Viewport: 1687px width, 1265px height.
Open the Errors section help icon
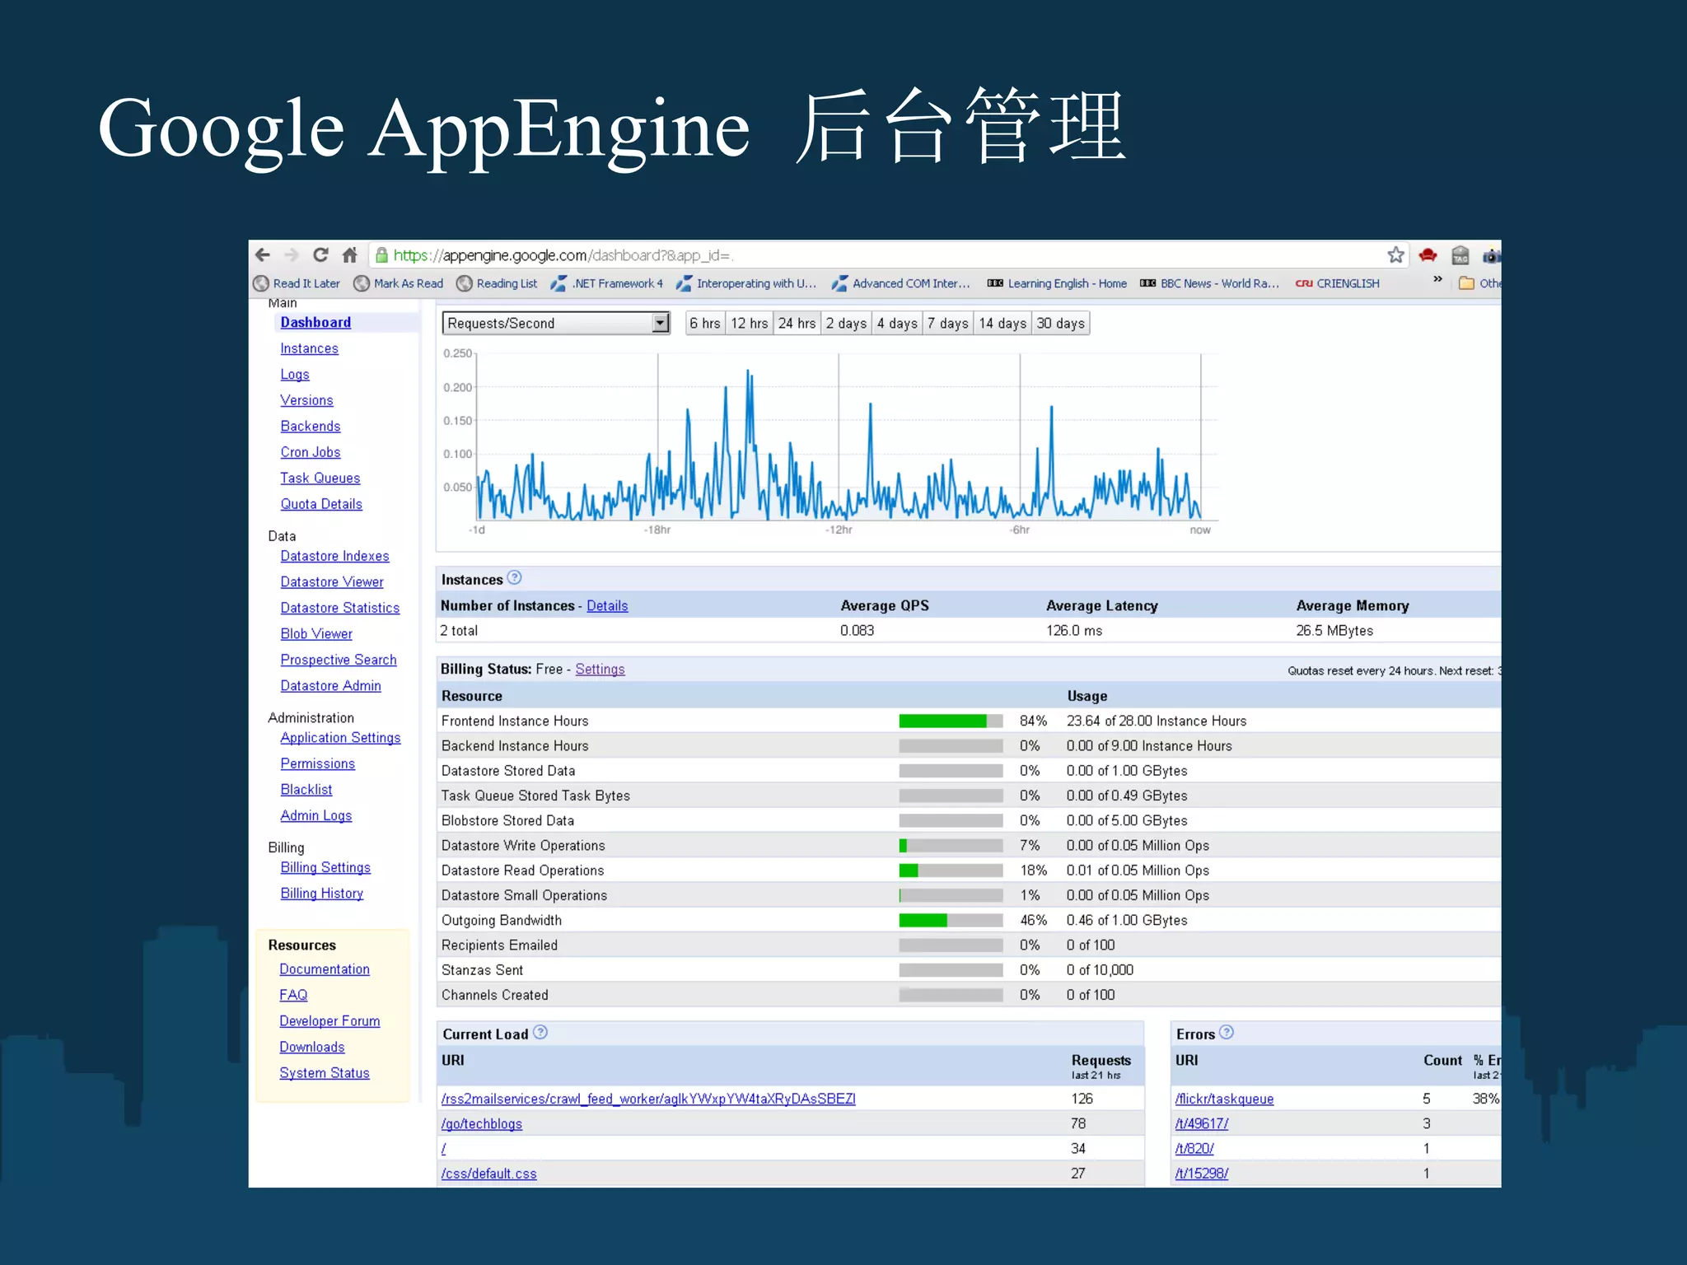pyautogui.click(x=1227, y=1033)
